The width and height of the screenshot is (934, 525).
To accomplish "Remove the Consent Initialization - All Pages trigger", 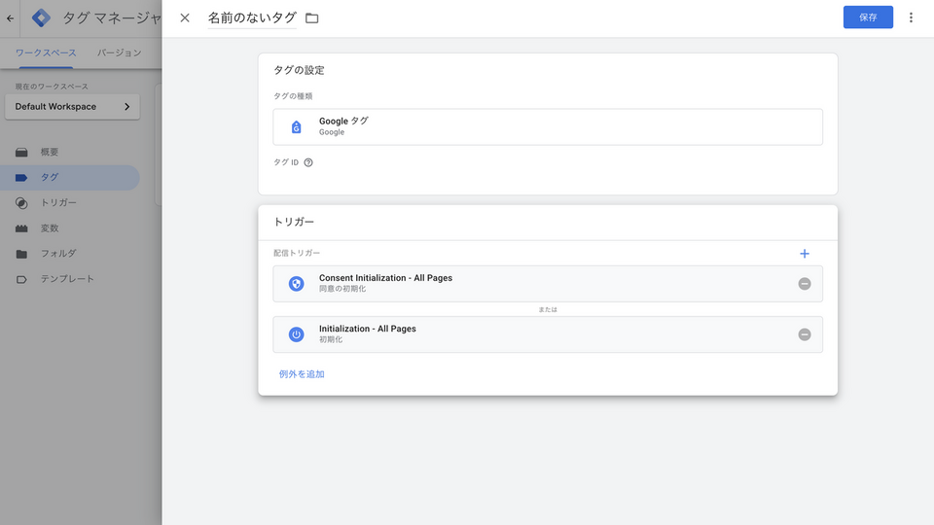I will click(804, 284).
